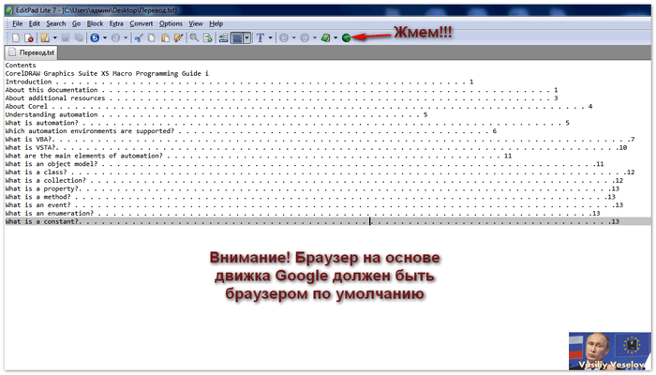Click 'What is a class?' line
This screenshot has width=656, height=375.
(x=321, y=172)
